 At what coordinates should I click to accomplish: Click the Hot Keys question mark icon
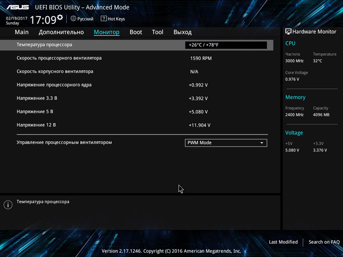pyautogui.click(x=103, y=19)
